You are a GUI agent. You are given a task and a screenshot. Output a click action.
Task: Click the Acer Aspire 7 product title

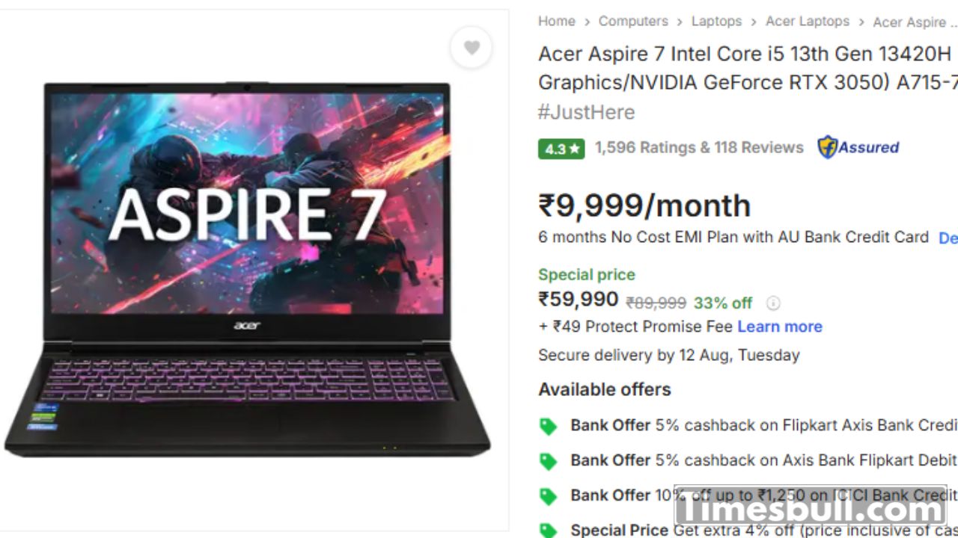click(748, 68)
